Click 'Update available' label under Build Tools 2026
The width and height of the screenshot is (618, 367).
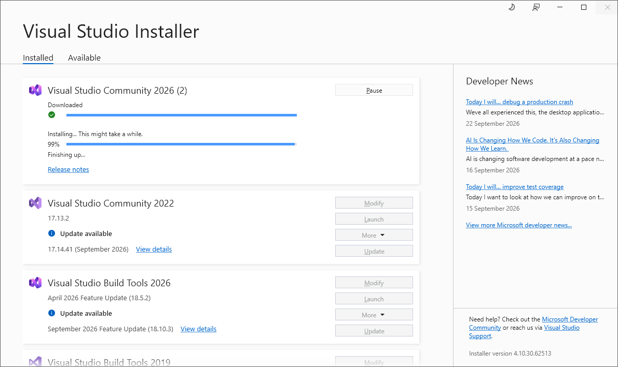[x=86, y=314]
